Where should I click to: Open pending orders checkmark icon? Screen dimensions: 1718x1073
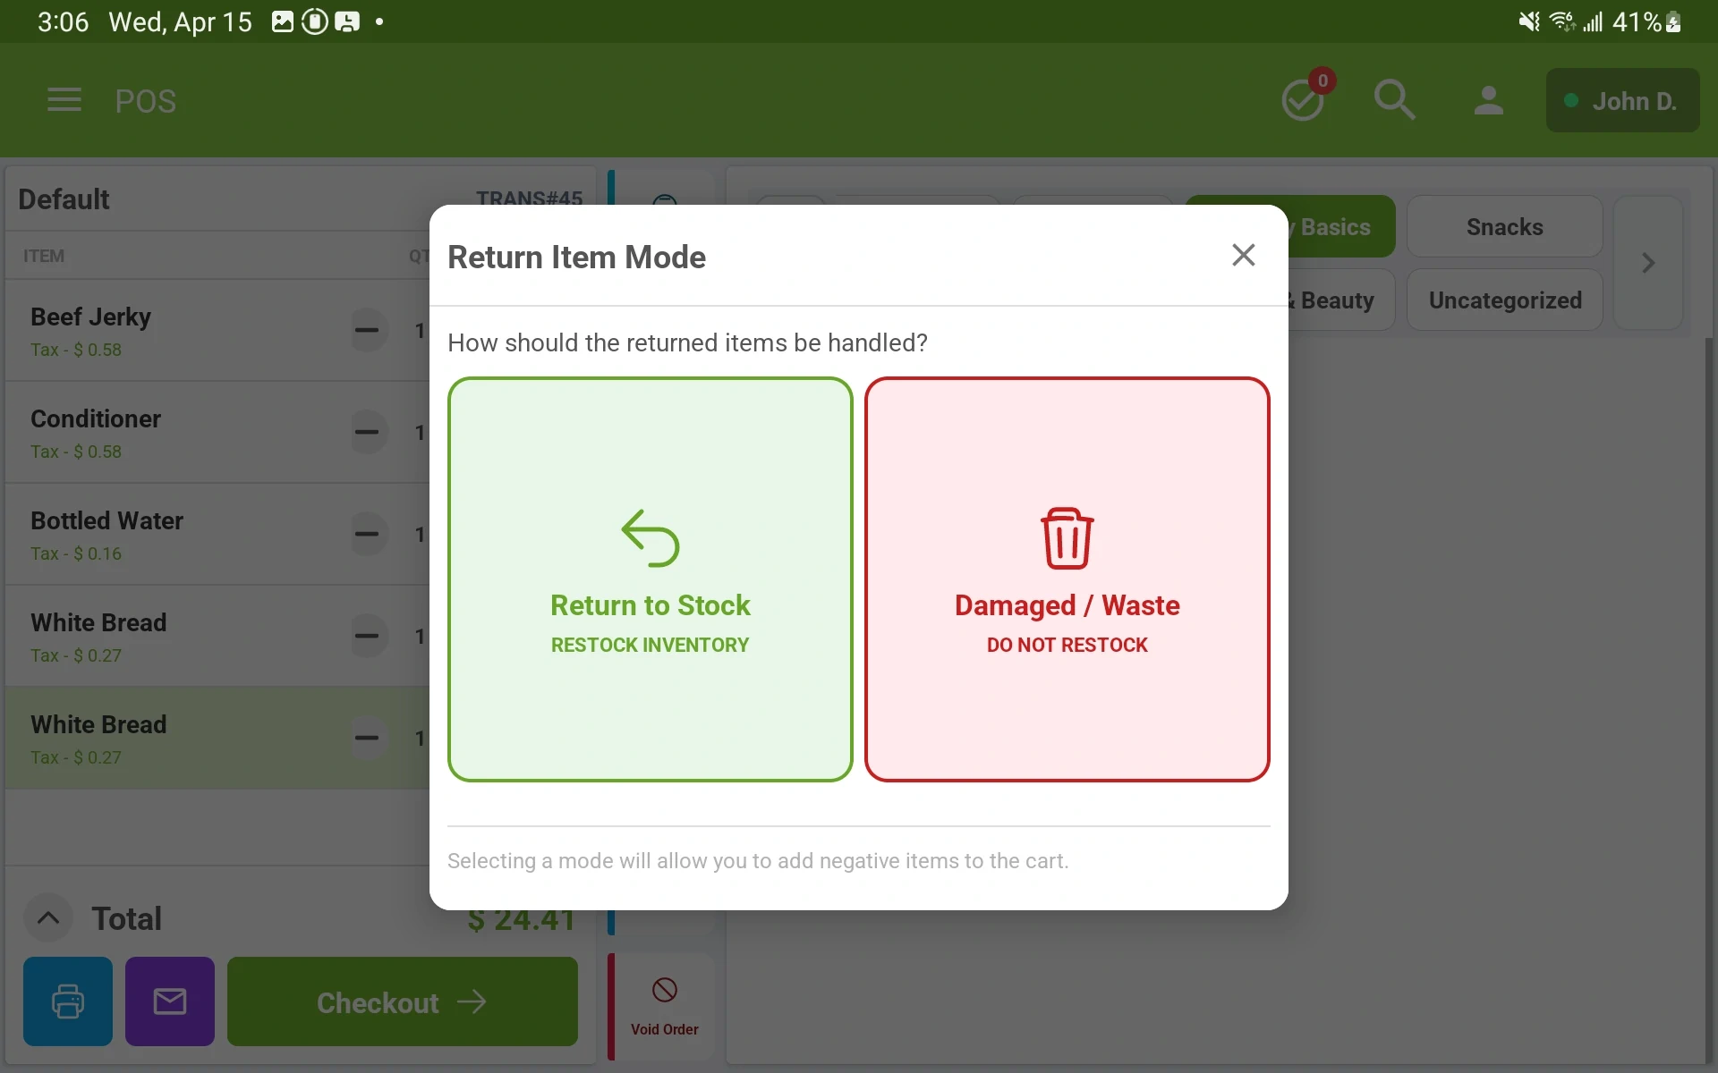click(1304, 100)
